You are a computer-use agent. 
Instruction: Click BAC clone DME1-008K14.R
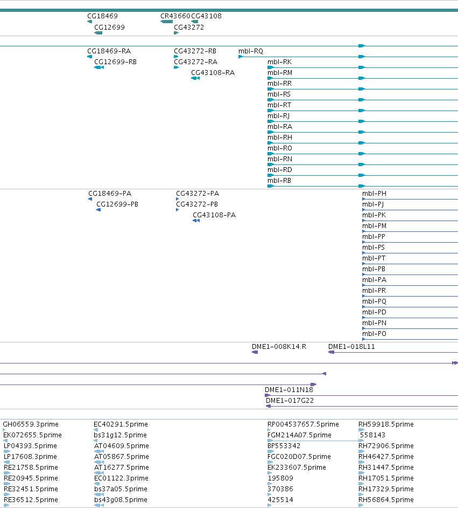pyautogui.click(x=279, y=347)
